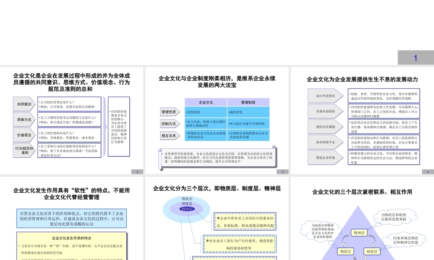
Task: Open the slide titled 企业文化与企业制度刚柔相济
Action: point(217,120)
